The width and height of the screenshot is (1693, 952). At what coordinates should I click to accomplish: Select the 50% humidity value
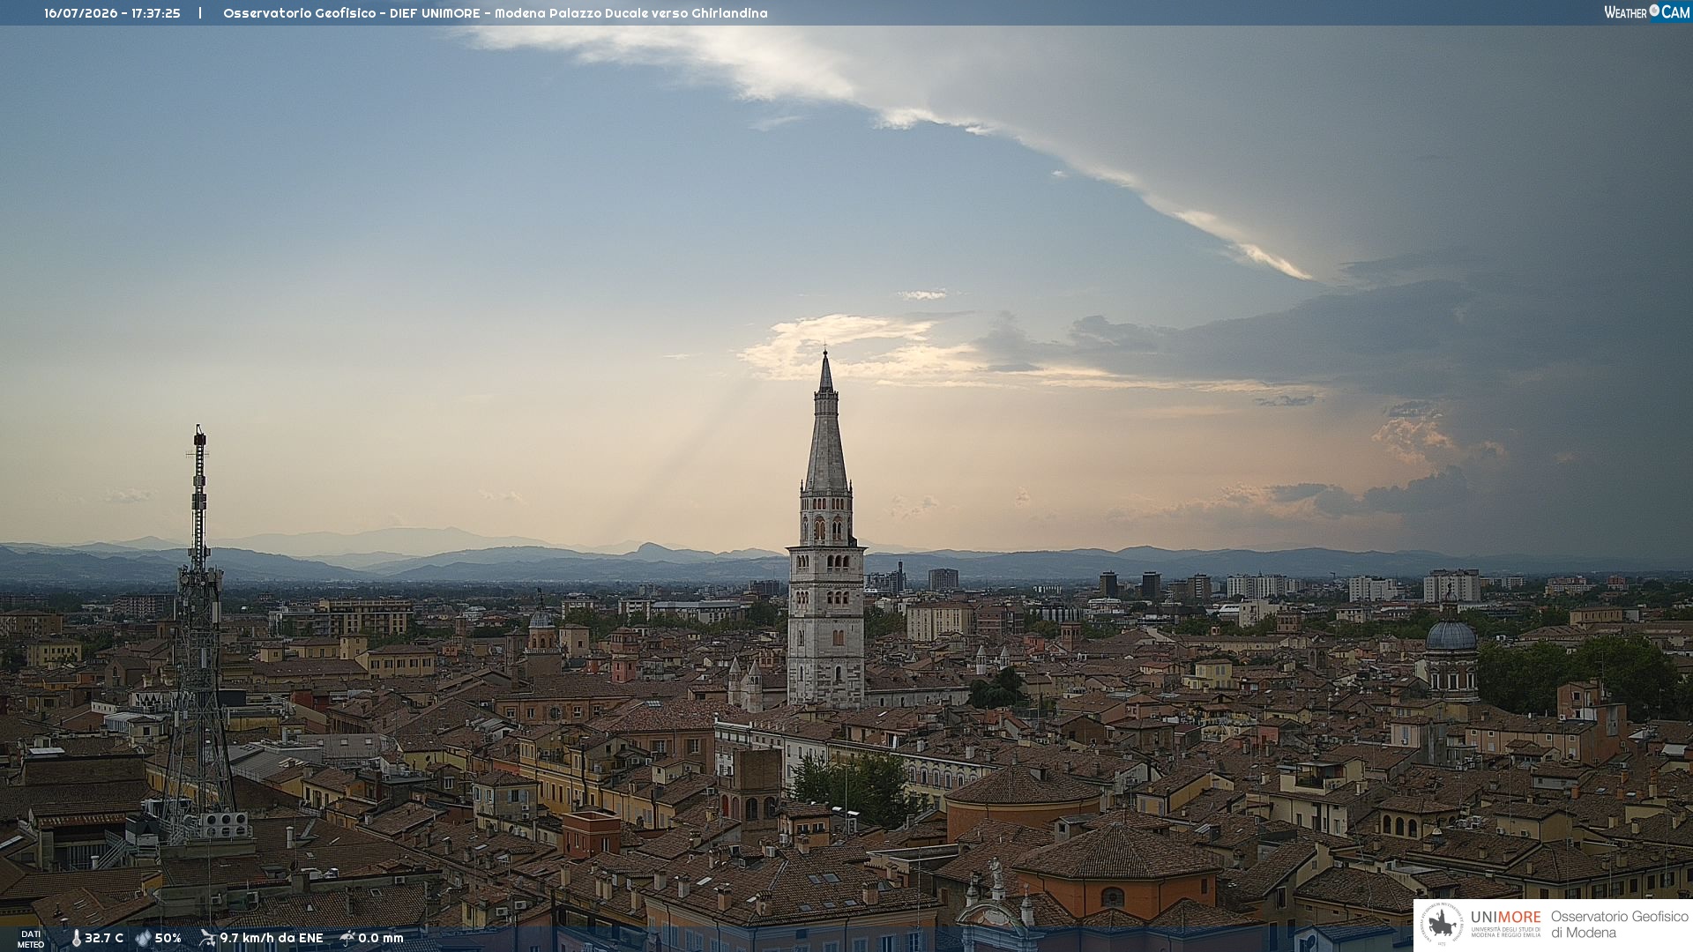pyautogui.click(x=168, y=938)
